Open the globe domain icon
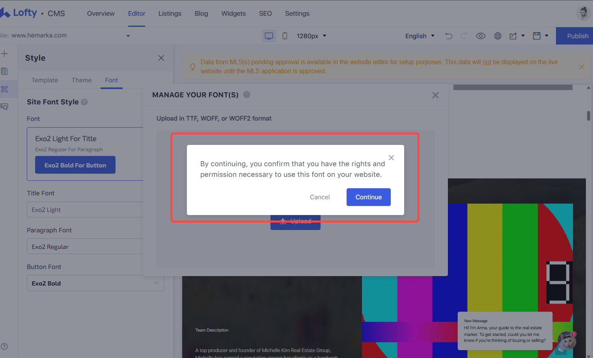593x358 pixels. [x=498, y=36]
